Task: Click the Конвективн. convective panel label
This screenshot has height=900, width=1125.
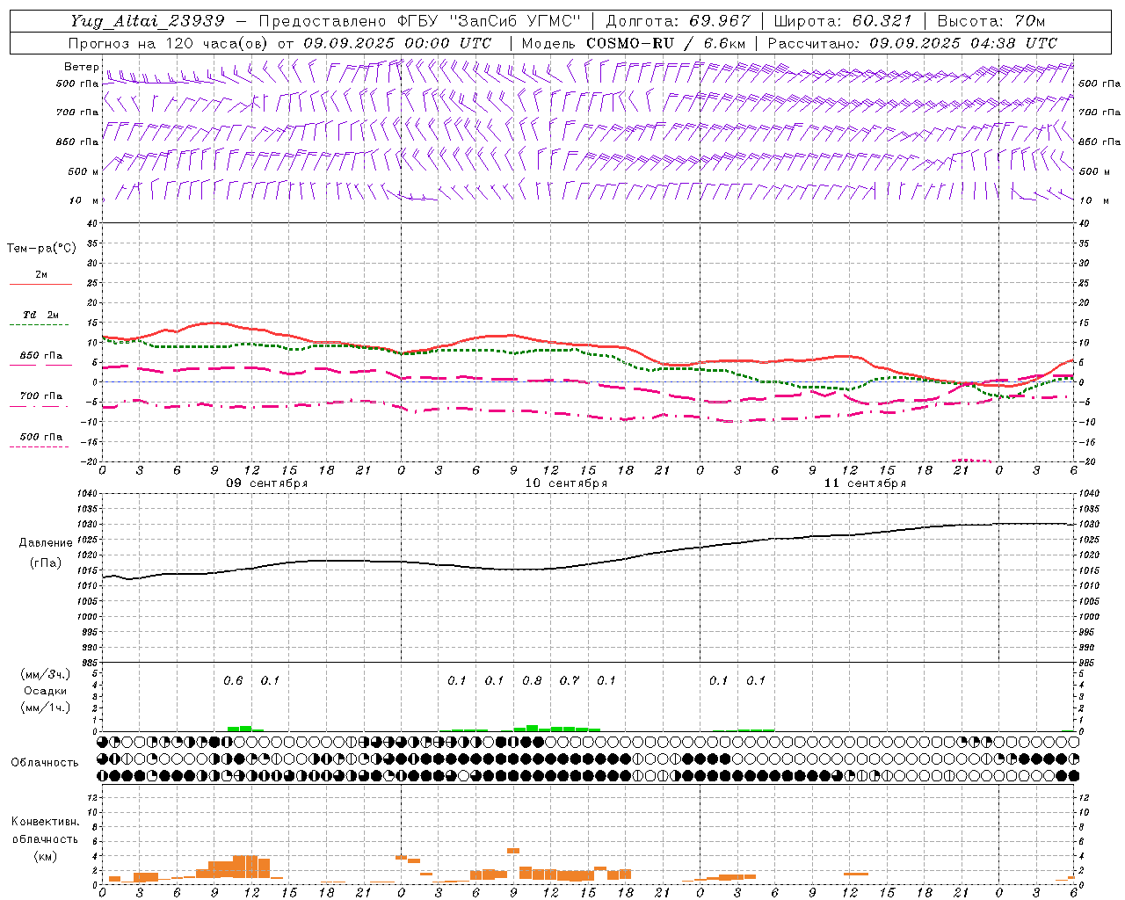Action: click(x=45, y=822)
